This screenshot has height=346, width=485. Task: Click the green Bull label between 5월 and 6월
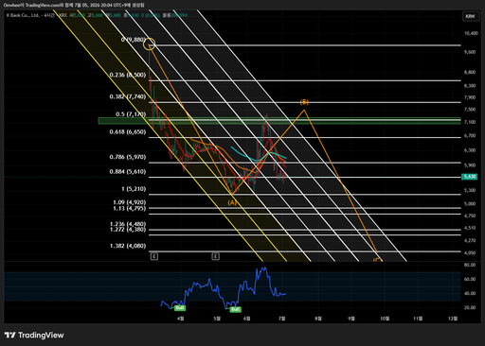coord(235,309)
